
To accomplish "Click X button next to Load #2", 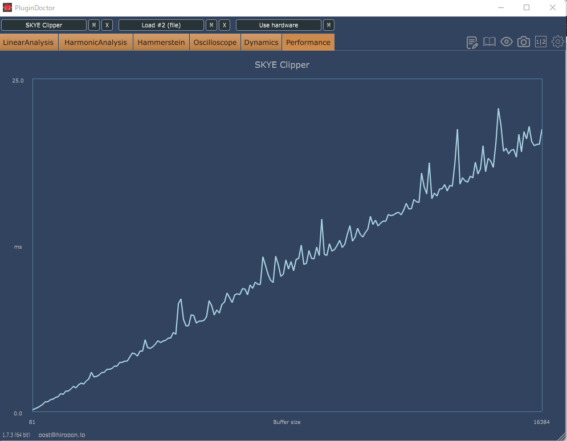I will [x=224, y=25].
